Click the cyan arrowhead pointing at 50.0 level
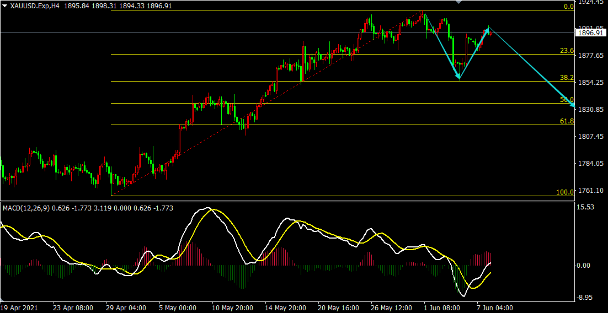Image resolution: width=608 pixels, height=313 pixels. tap(572, 105)
